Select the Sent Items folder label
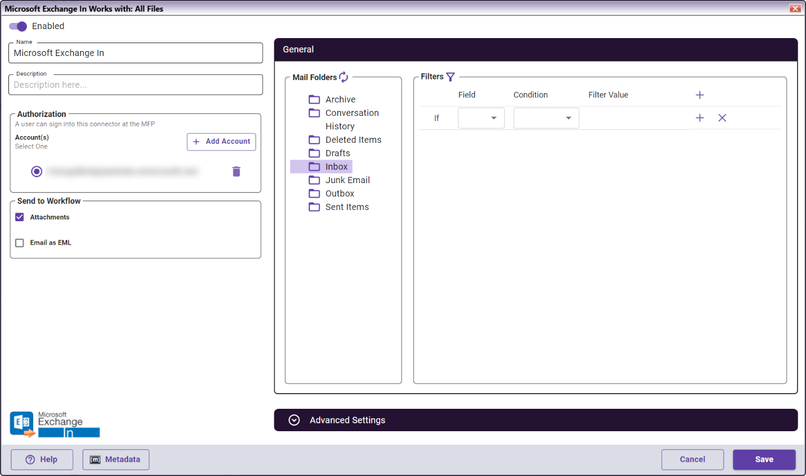Screen dimensions: 806x476 click(x=347, y=207)
